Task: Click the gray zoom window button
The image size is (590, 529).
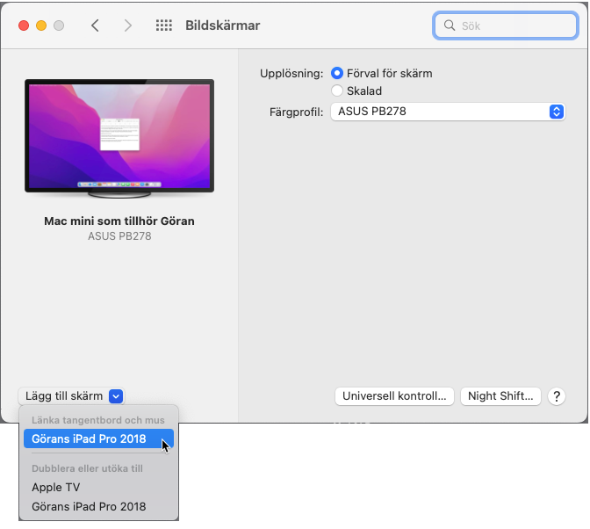Action: tap(59, 25)
